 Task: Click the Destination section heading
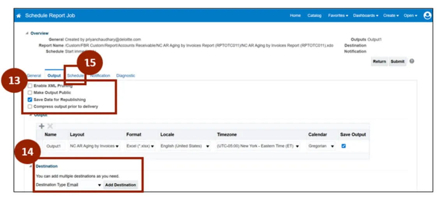(46, 166)
